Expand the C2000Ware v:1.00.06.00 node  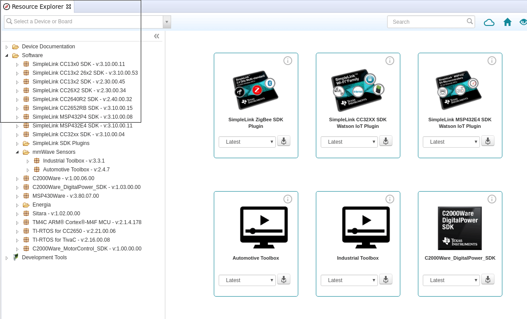coord(18,179)
